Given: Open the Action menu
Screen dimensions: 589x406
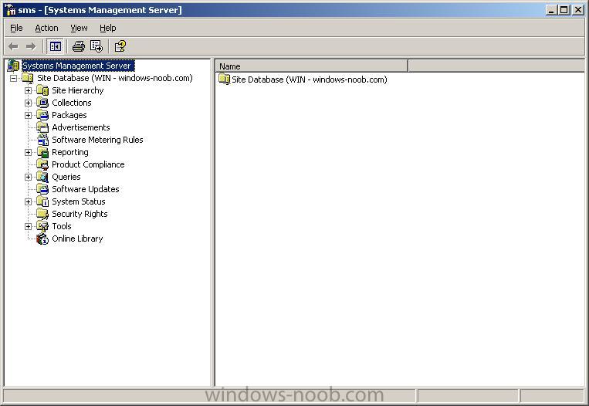Looking at the screenshot, I should 46,28.
